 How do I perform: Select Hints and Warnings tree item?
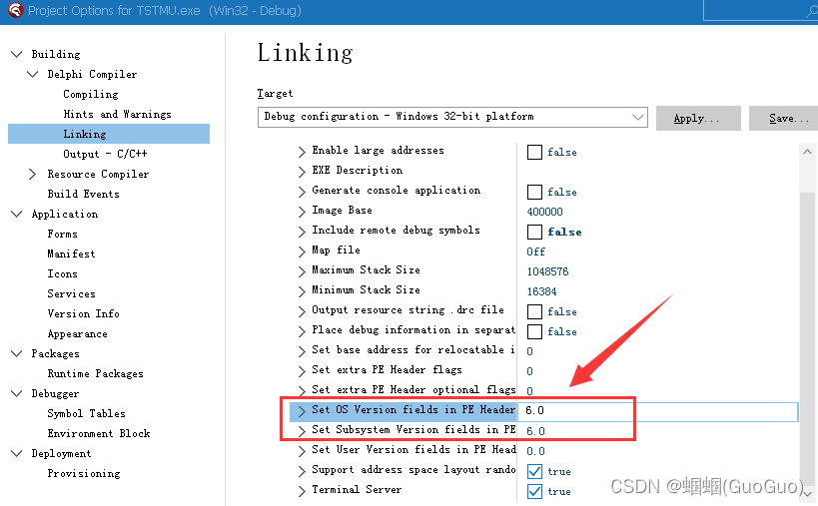click(x=118, y=114)
